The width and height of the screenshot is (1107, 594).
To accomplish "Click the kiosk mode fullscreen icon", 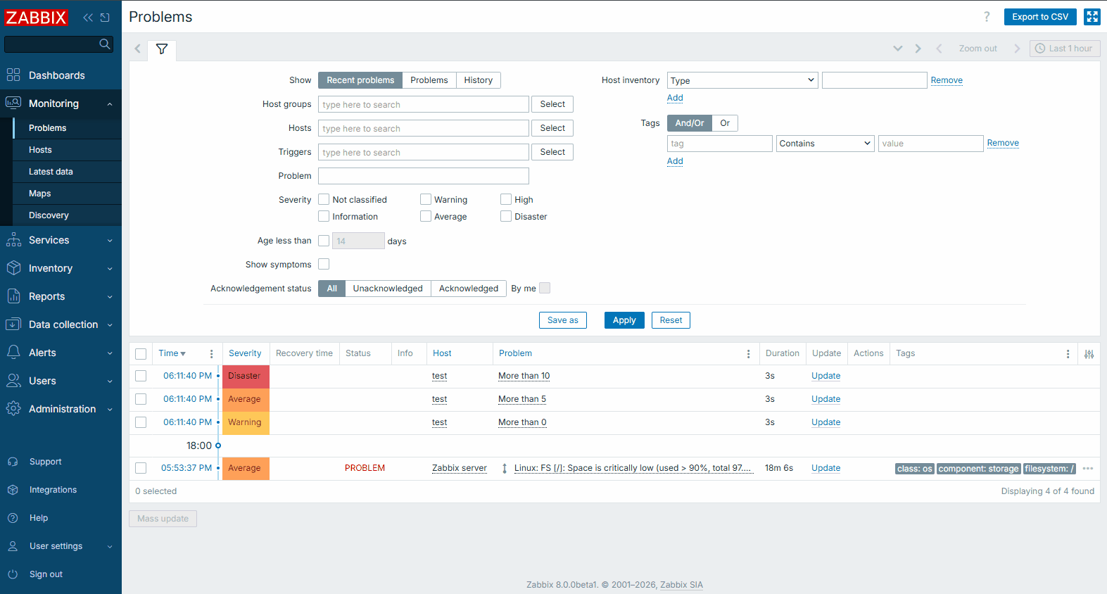I will (1092, 17).
